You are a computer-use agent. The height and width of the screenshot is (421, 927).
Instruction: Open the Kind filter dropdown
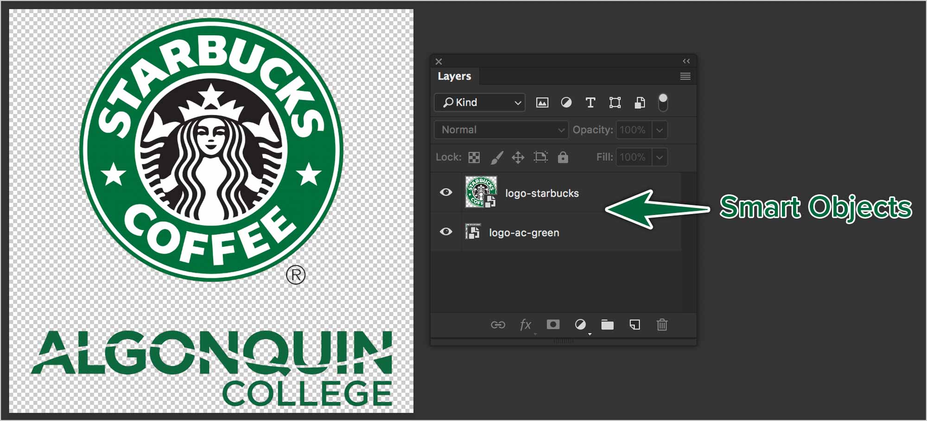[480, 102]
